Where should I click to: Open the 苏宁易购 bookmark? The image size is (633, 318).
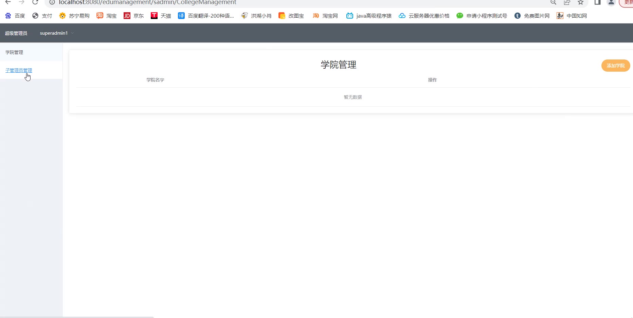(74, 16)
